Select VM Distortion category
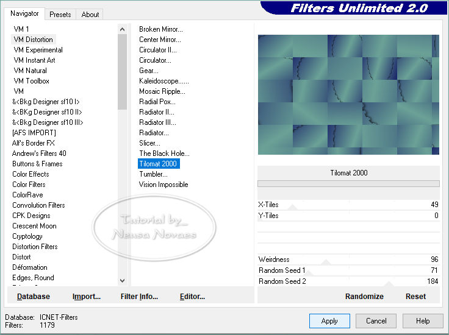Screen dimensions: 449x335 (x=33, y=40)
